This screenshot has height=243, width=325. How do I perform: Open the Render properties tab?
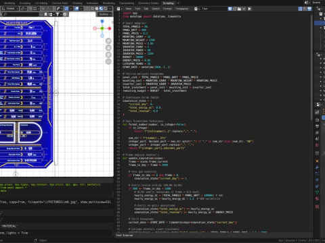(317, 120)
